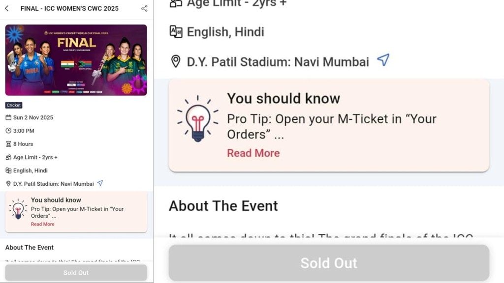The width and height of the screenshot is (504, 283).
Task: Select the Cricket category tag
Action: (13, 105)
